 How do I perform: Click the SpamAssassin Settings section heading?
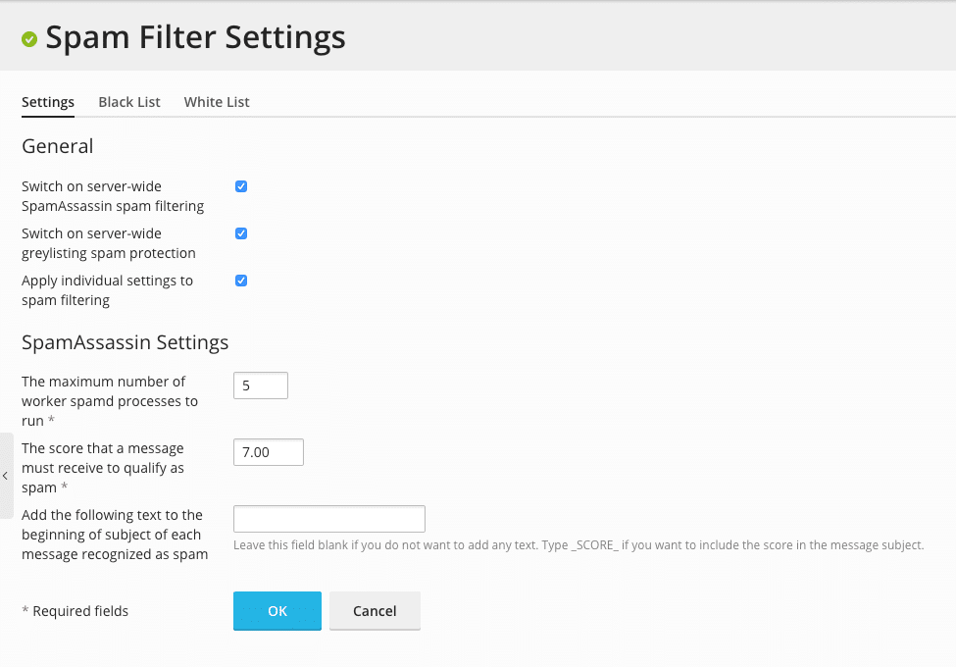(x=125, y=342)
